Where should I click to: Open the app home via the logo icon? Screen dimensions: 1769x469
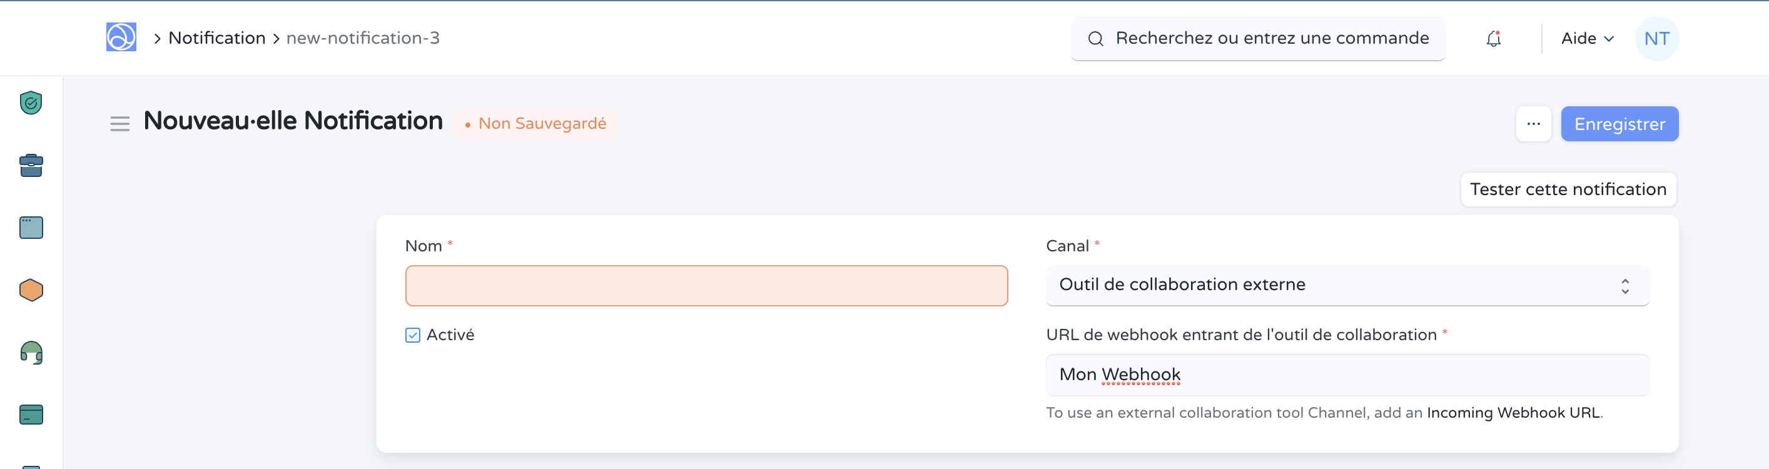point(121,38)
